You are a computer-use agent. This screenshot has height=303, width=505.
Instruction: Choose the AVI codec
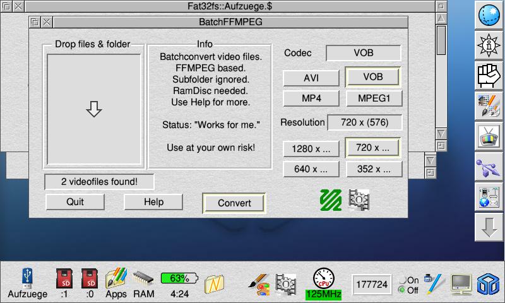coord(311,77)
